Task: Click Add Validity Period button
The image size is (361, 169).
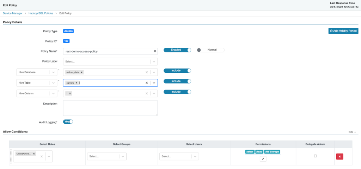Action: [x=343, y=31]
